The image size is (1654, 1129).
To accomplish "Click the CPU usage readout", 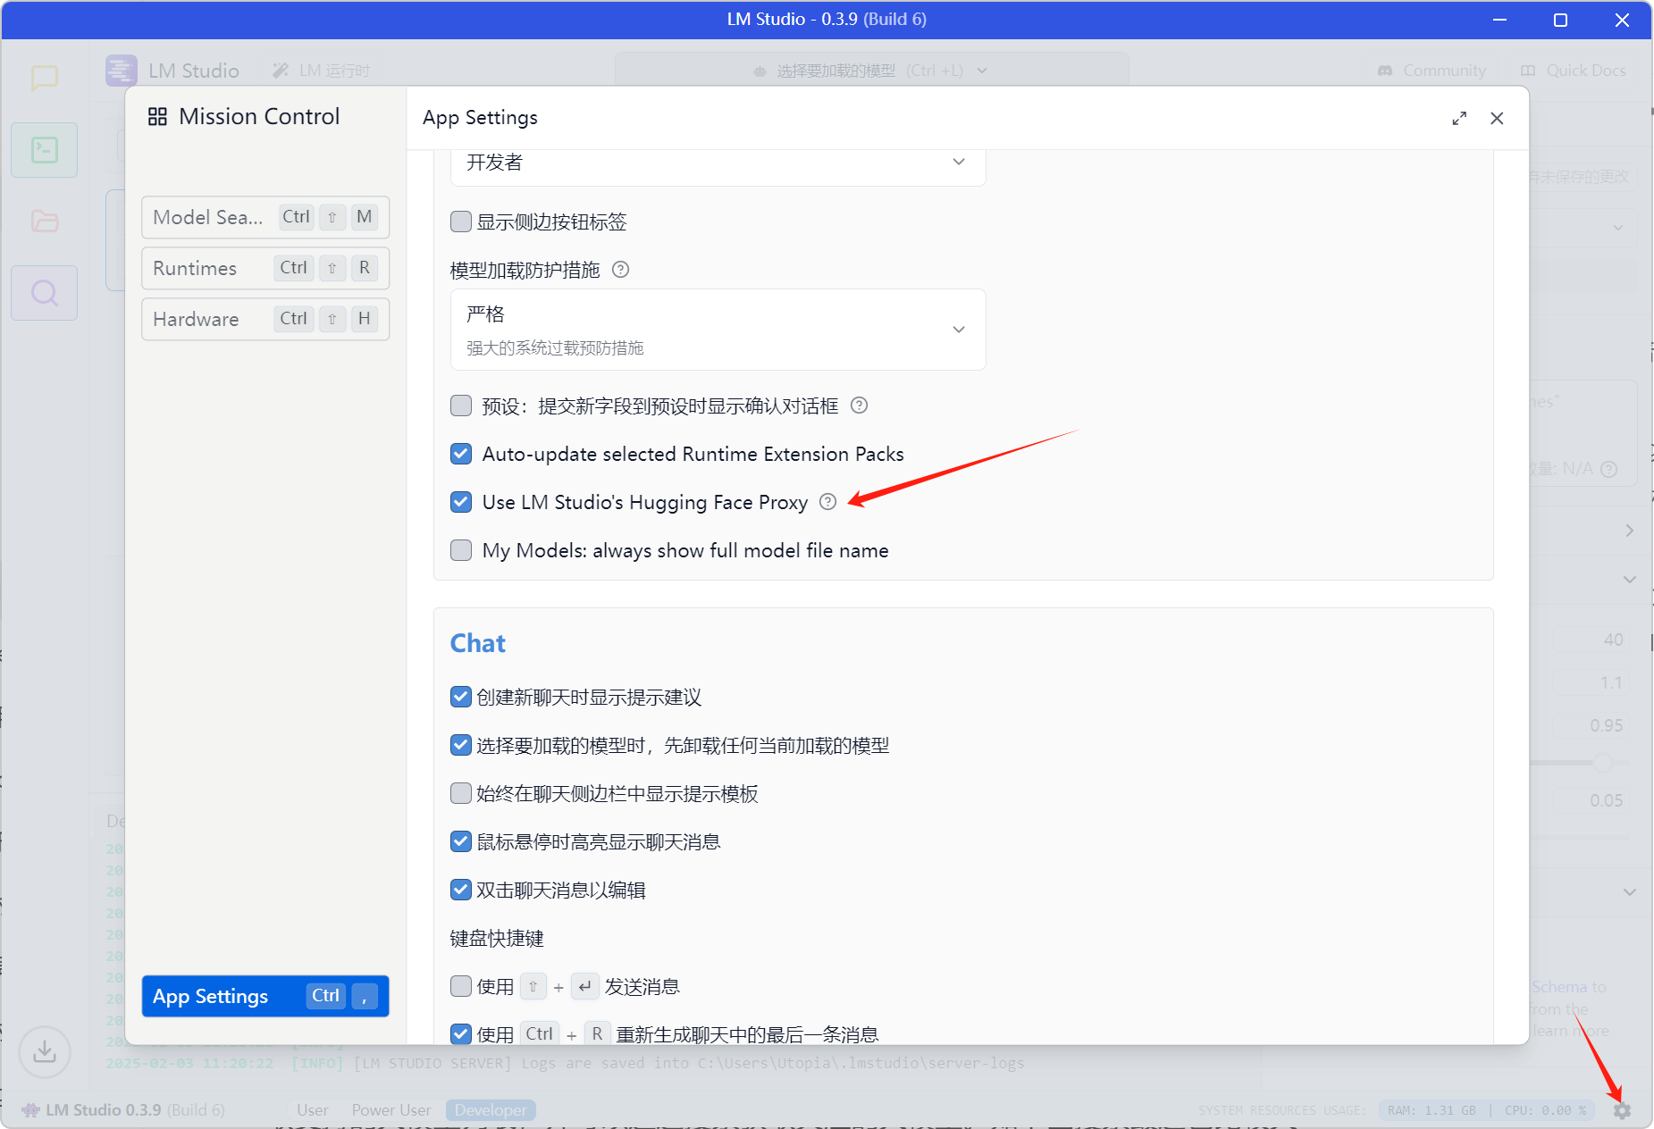I will pos(1545,1110).
